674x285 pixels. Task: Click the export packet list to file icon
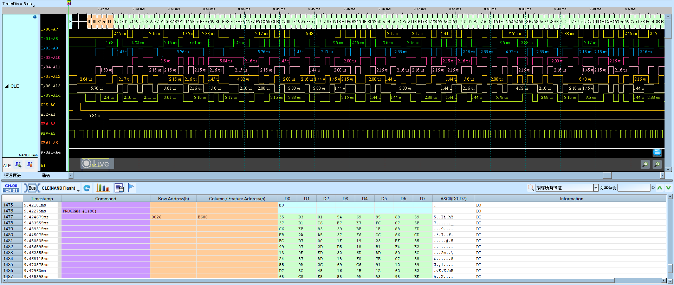(119, 188)
